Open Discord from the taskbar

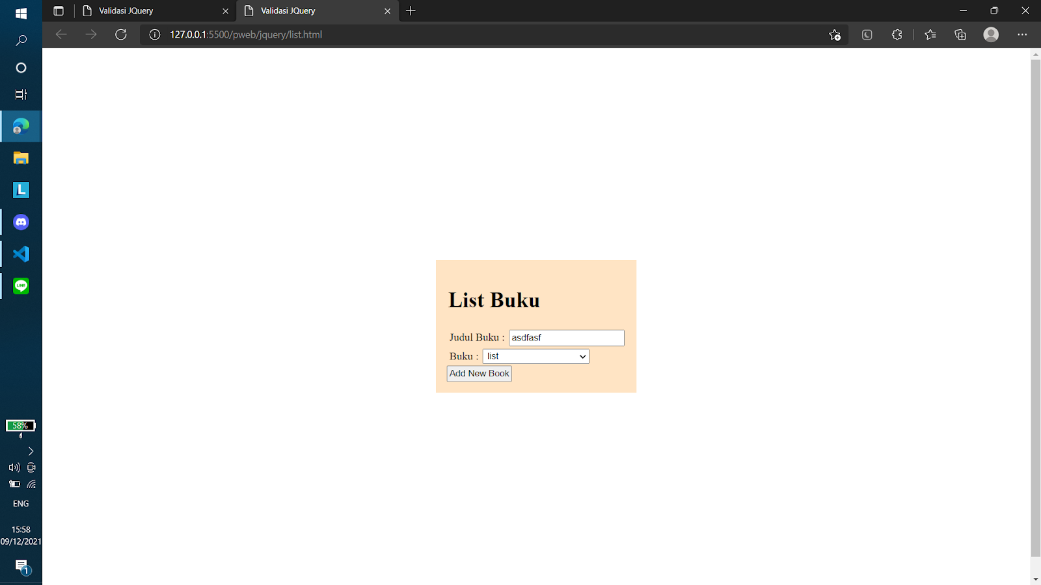[21, 222]
